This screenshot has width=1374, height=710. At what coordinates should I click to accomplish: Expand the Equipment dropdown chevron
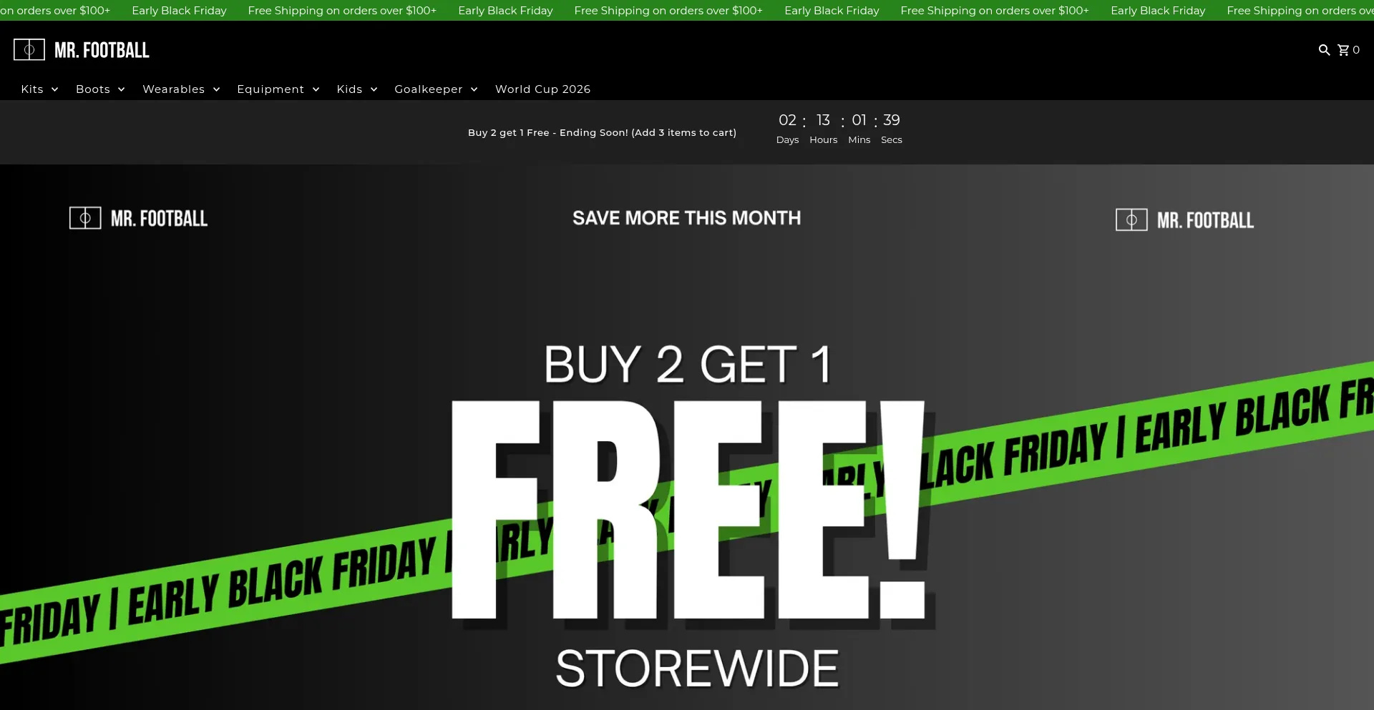coord(316,89)
